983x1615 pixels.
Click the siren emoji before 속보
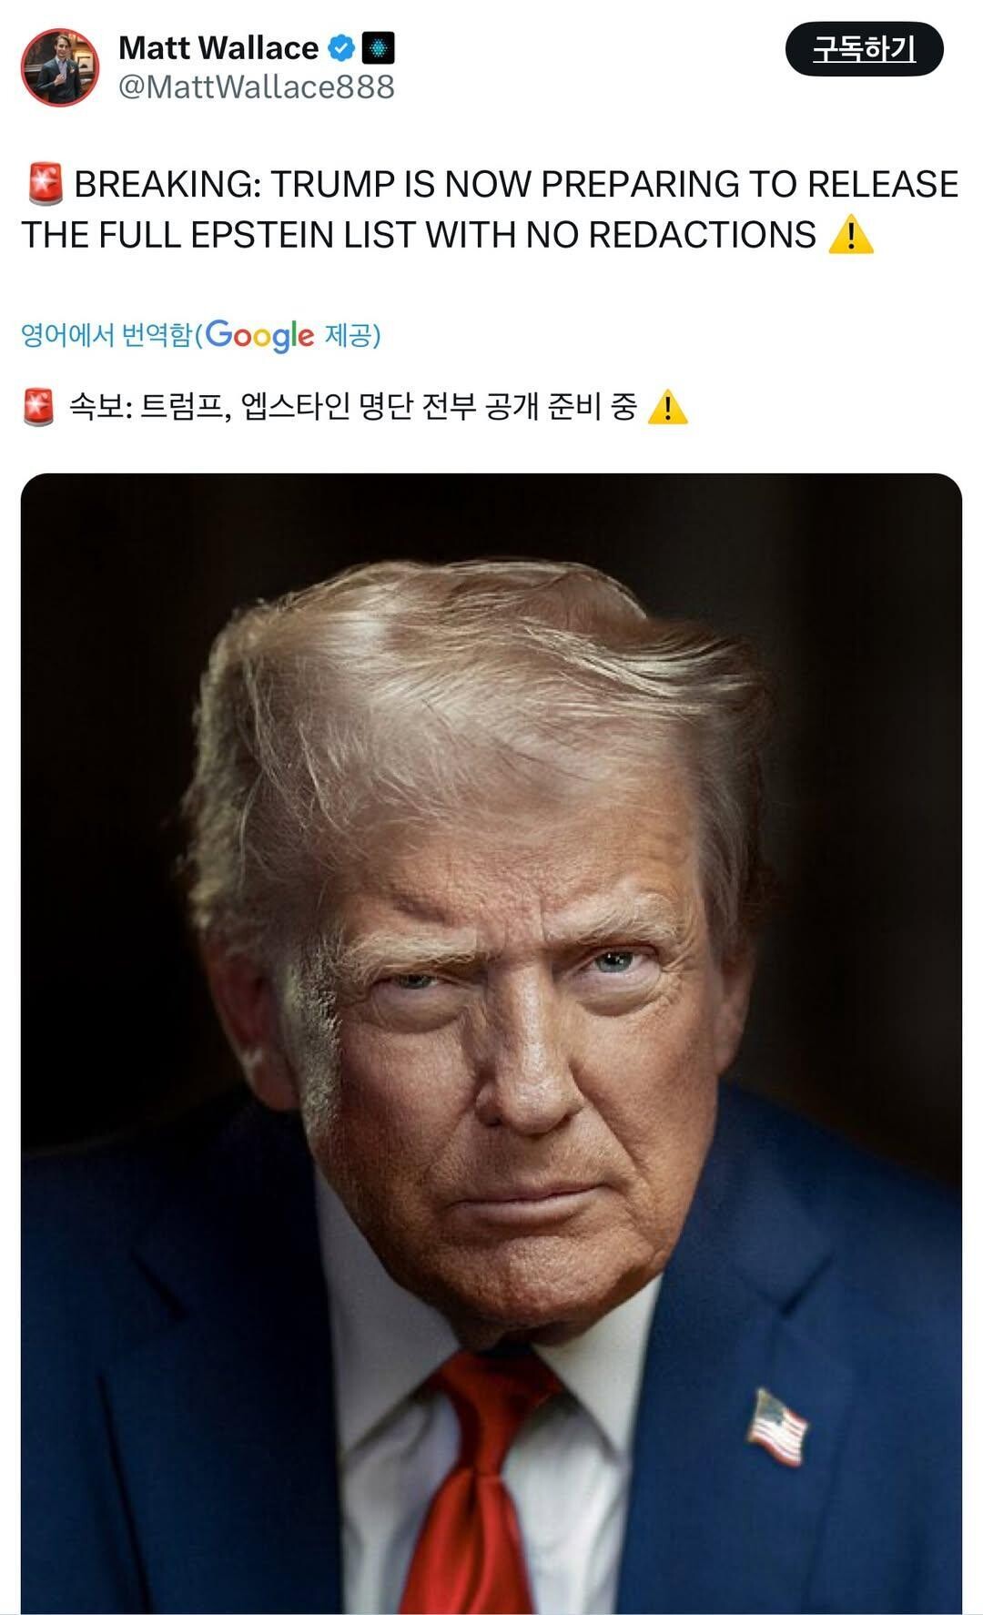pos(38,407)
